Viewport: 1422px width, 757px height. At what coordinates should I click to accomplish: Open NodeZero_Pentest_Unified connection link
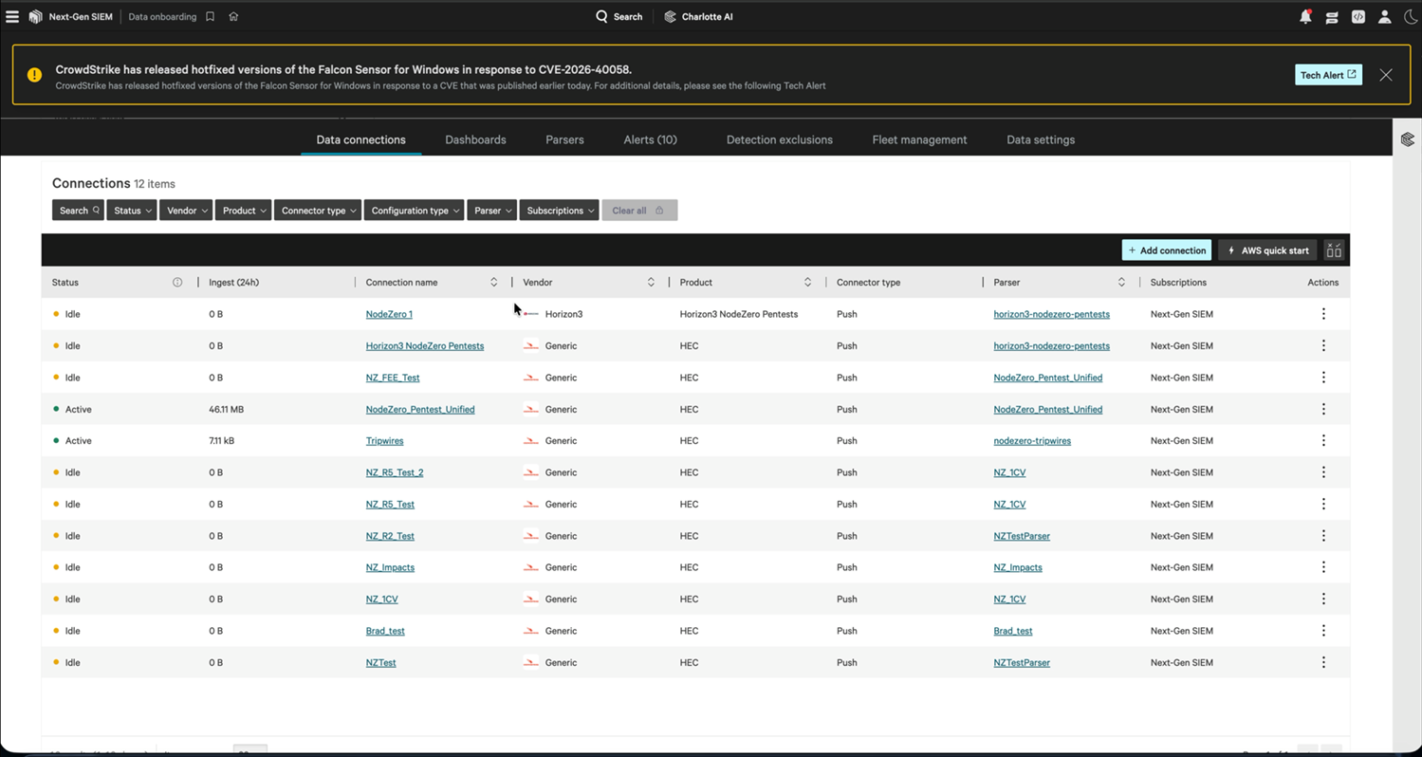(x=420, y=410)
